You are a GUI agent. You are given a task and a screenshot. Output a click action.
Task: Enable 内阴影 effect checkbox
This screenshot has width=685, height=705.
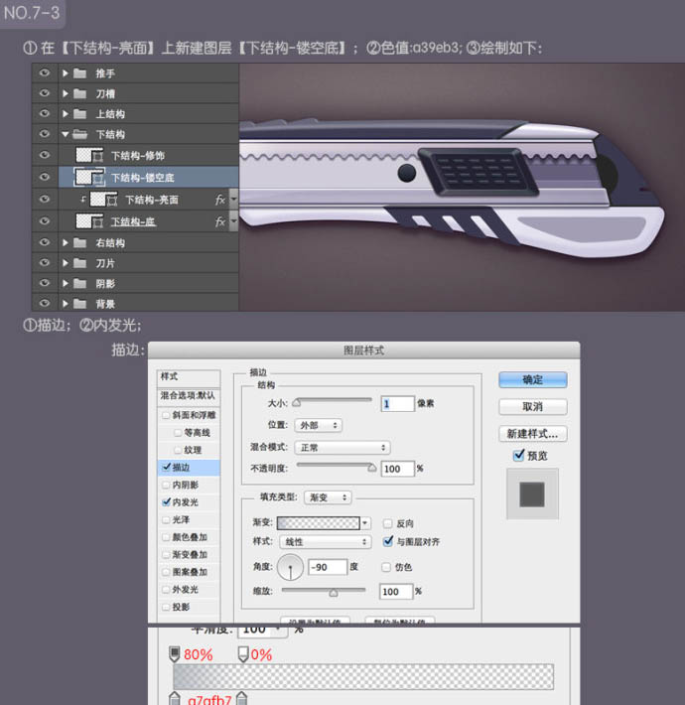(166, 485)
